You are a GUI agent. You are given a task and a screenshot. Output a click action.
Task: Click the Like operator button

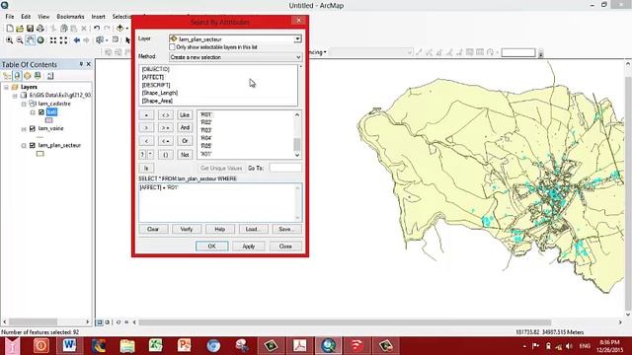[x=185, y=115]
